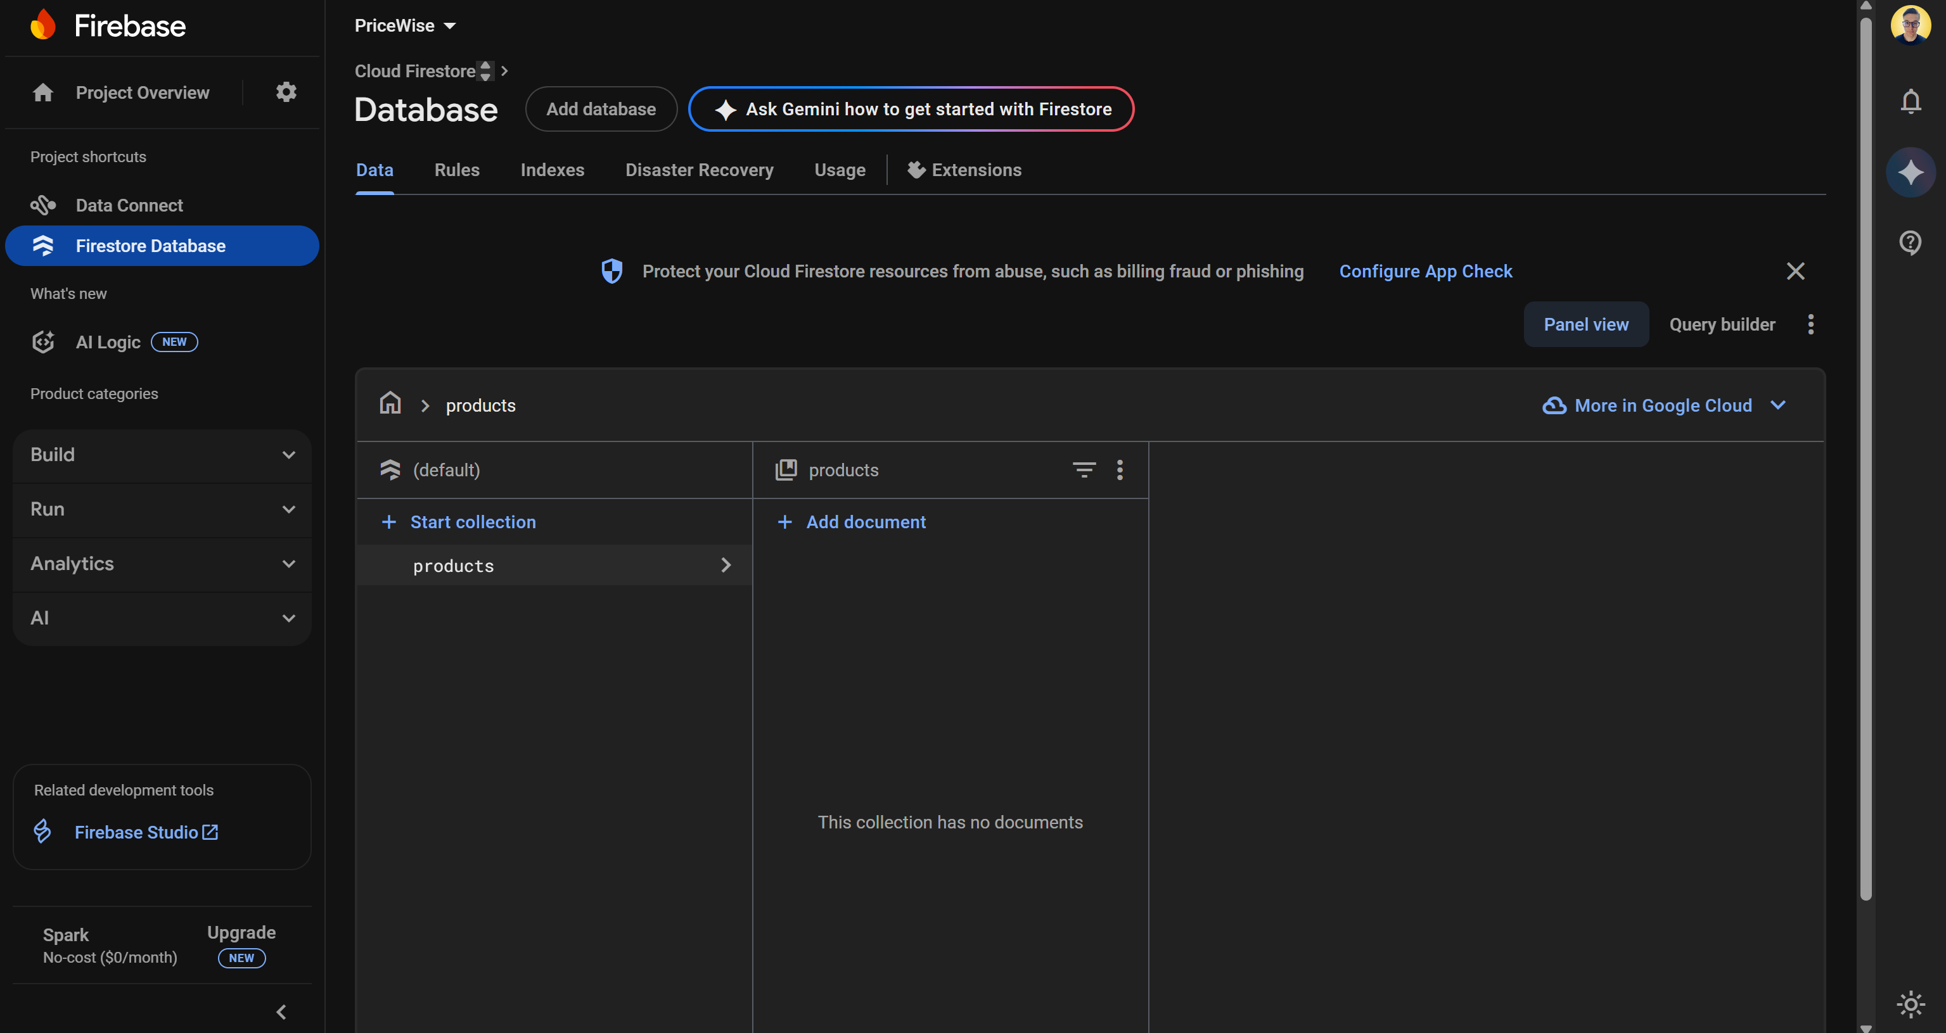The height and width of the screenshot is (1033, 1946).
Task: Click the Gemini sparkle icon in right sidebar
Action: pos(1911,172)
